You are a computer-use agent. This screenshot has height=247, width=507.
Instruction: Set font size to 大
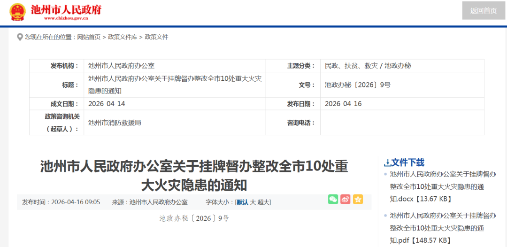tap(253, 202)
